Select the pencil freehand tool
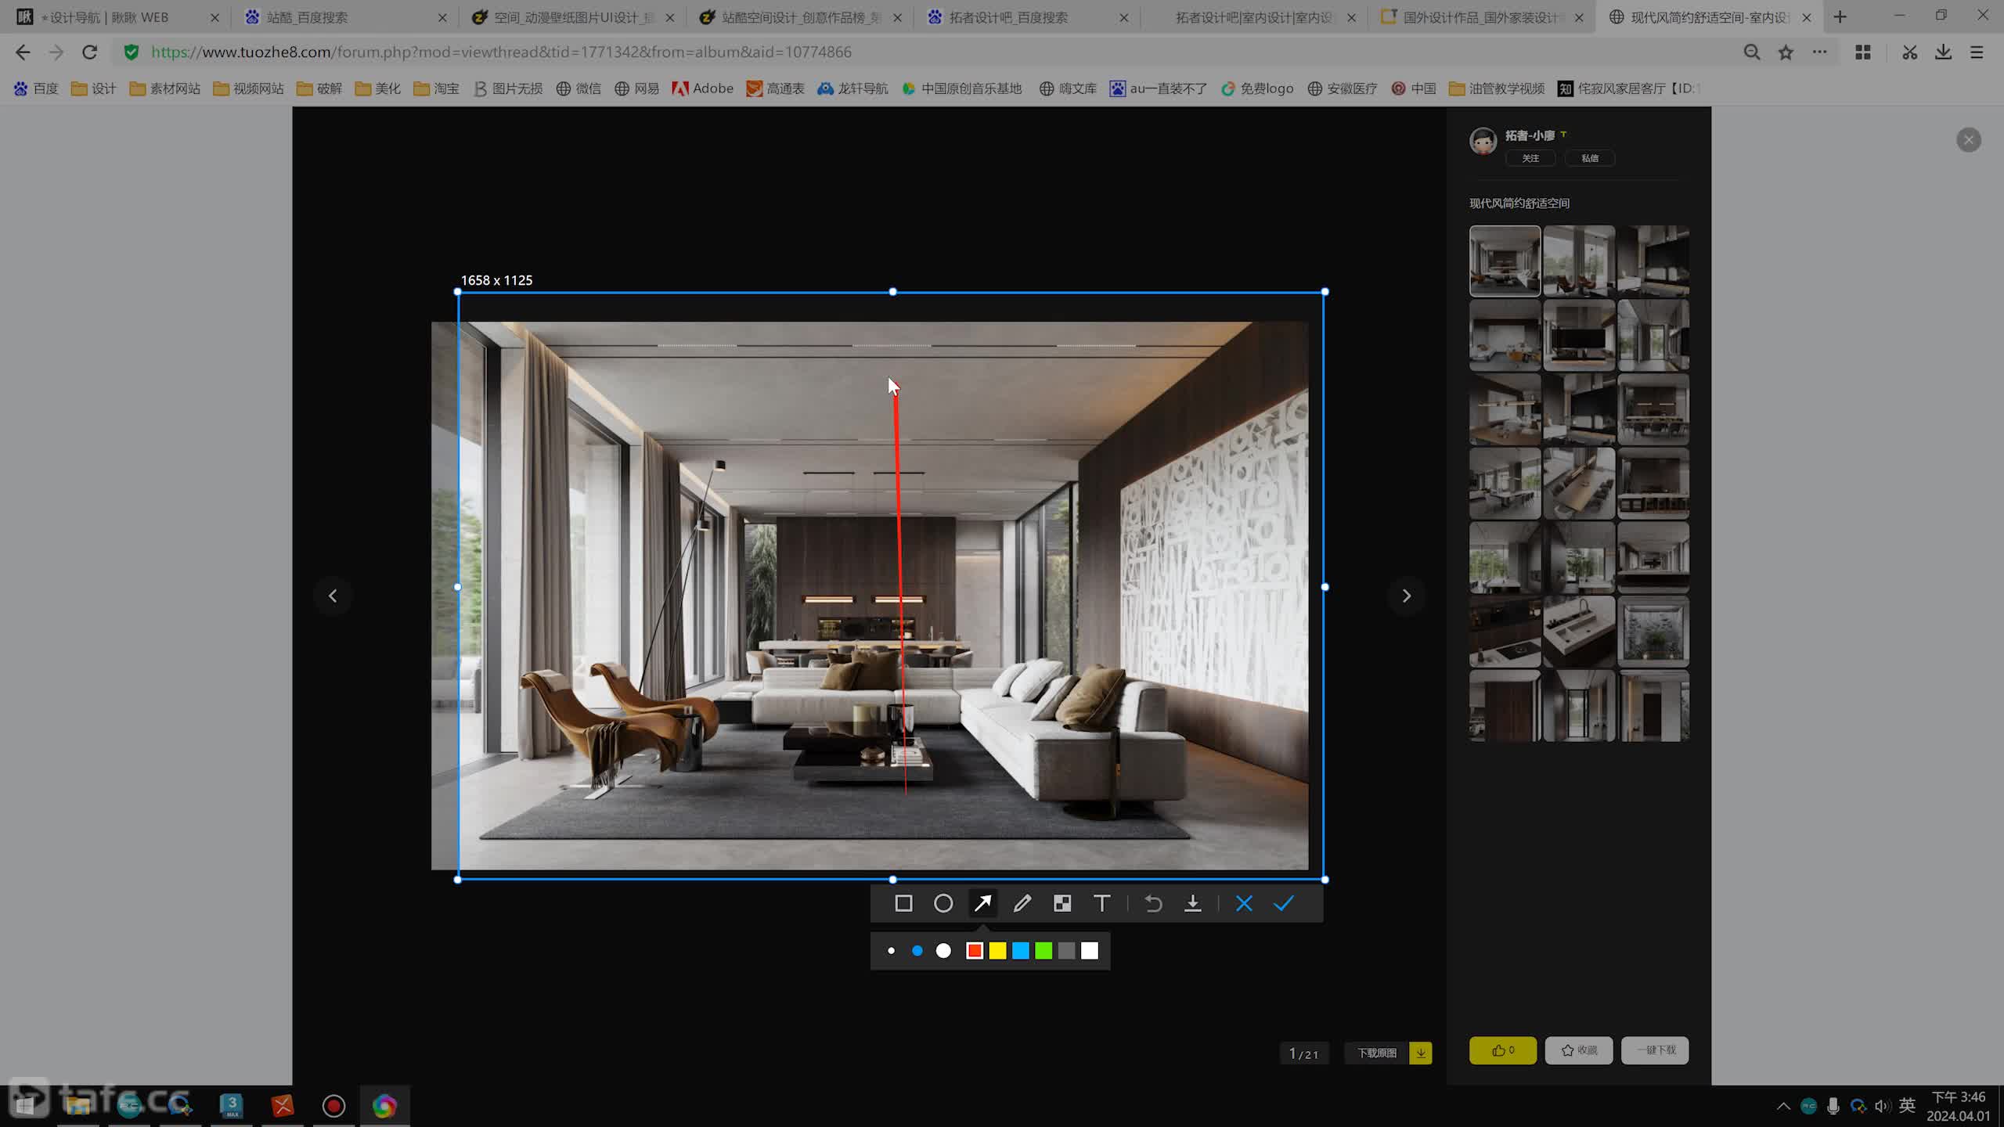Screen dimensions: 2004x1127 point(1022,903)
